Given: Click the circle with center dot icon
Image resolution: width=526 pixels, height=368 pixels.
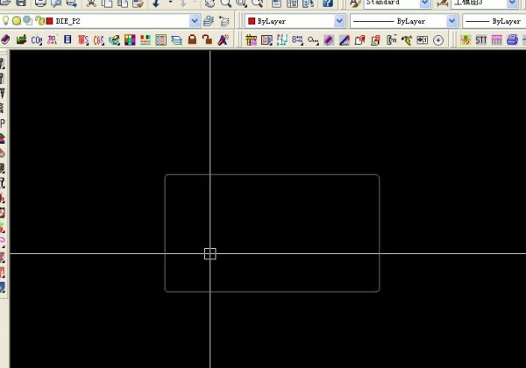Looking at the screenshot, I should [x=438, y=40].
